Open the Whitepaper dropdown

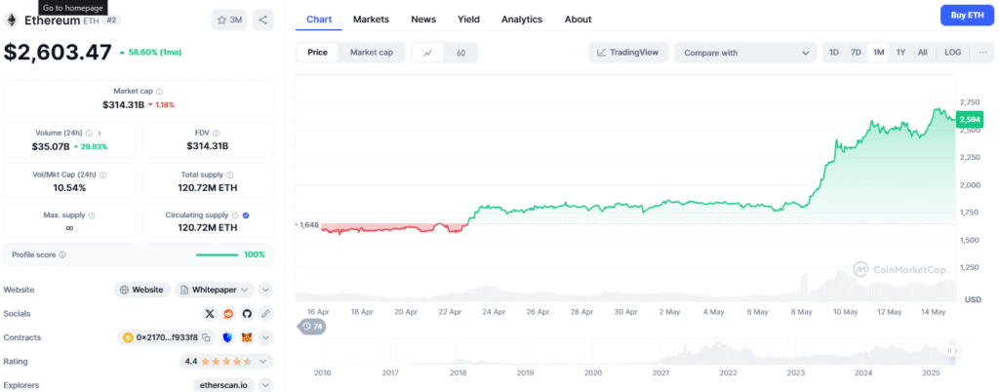(215, 290)
